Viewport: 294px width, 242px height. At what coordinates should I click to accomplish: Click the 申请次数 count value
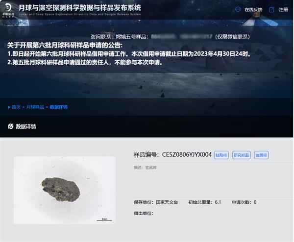coord(255,202)
